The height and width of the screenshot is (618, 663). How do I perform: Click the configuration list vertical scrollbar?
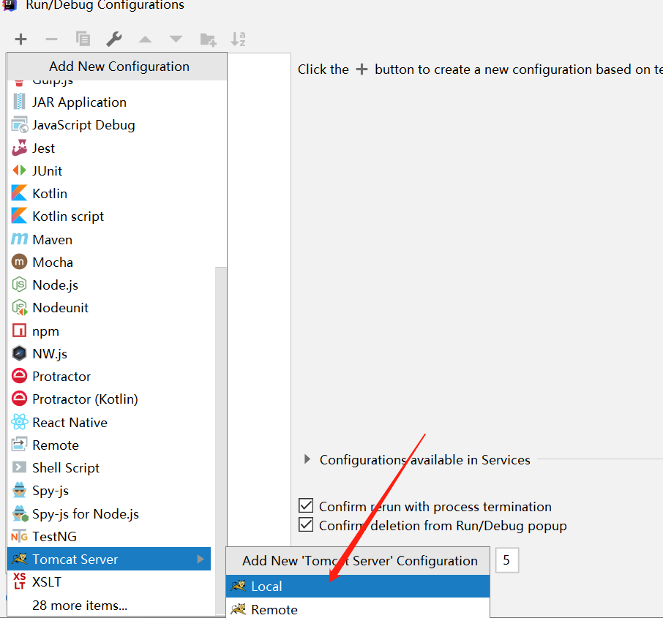[x=221, y=440]
